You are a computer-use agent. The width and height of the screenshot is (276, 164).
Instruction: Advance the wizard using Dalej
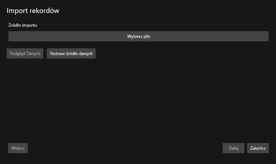233,148
